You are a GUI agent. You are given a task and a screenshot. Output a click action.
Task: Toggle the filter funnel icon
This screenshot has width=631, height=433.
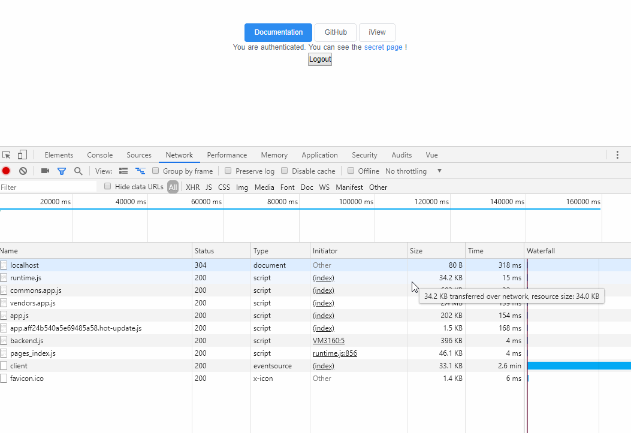tap(62, 171)
